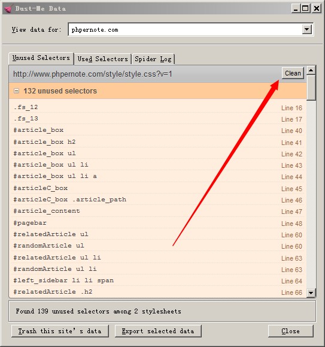Select the .fs_12 selector row

click(158, 107)
